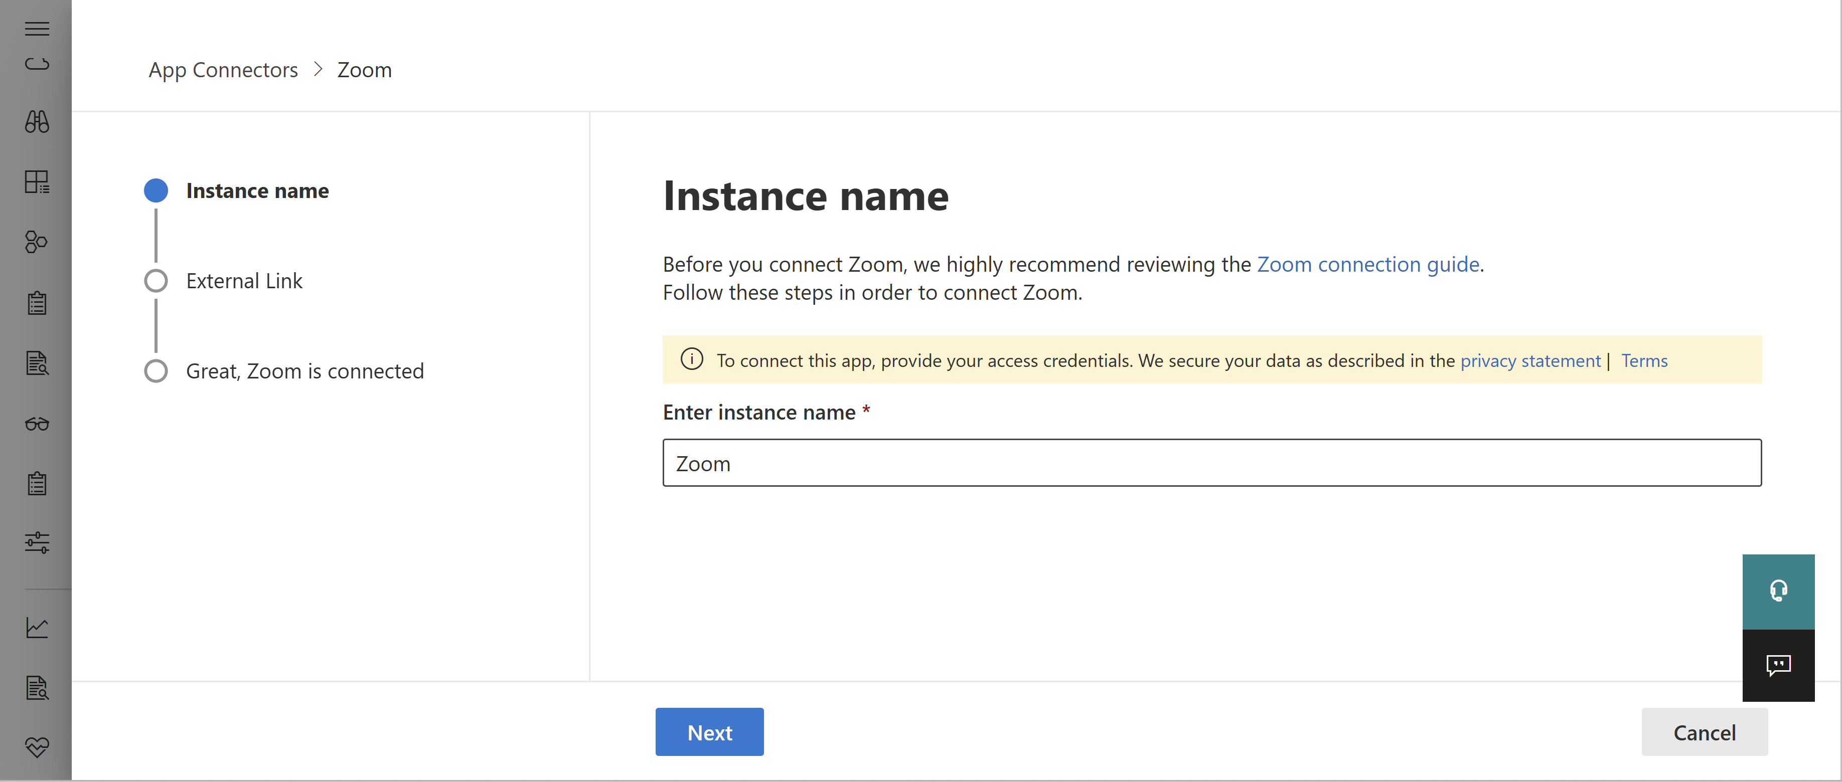
Task: Click the App Connectors breadcrumb link
Action: pyautogui.click(x=223, y=68)
